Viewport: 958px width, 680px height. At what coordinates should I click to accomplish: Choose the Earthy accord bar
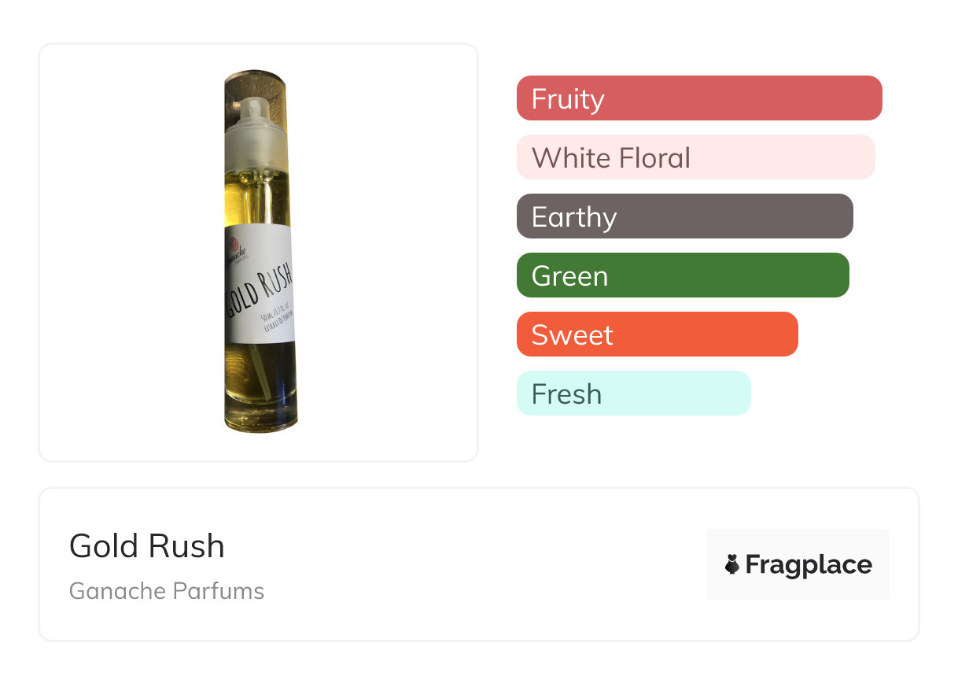tap(685, 216)
